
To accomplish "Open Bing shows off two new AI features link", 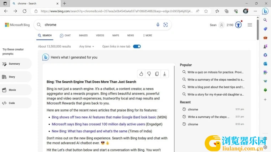I will click(x=104, y=117).
